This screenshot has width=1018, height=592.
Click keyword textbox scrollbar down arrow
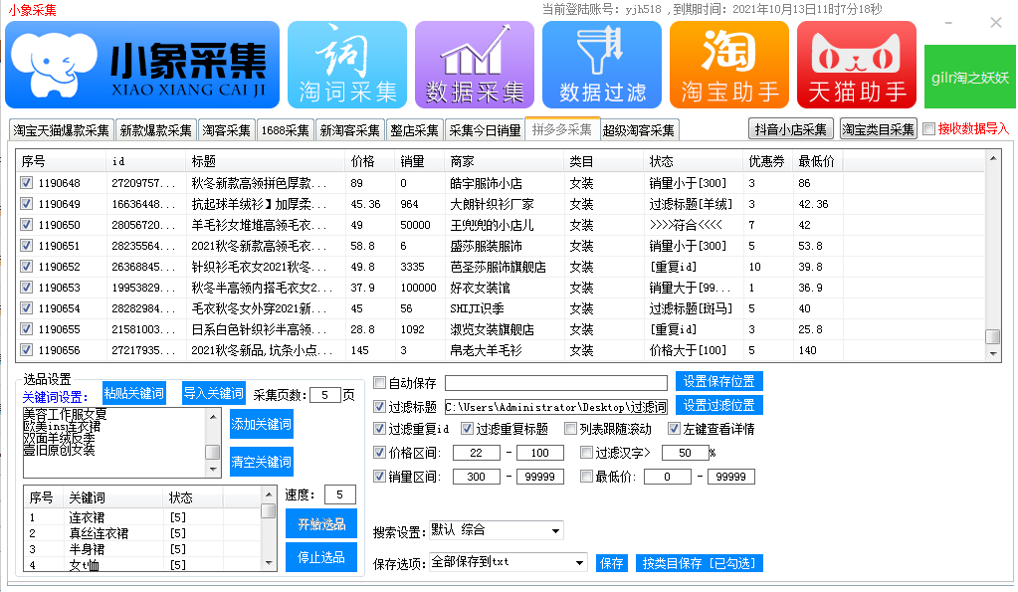tap(213, 470)
